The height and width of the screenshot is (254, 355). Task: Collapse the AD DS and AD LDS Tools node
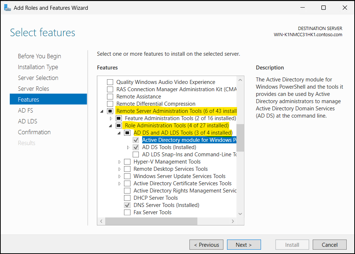tap(119, 132)
